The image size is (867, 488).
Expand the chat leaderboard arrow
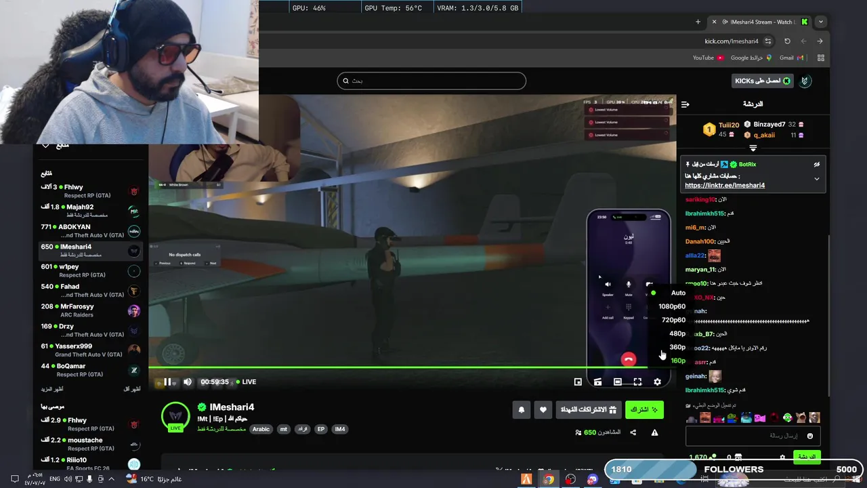coord(753,148)
